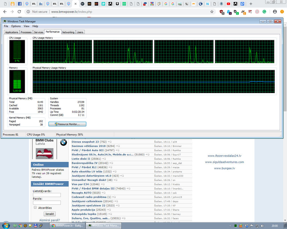Open the 'Apple produkcija' thread
The width and height of the screenshot is (287, 229).
pyautogui.click(x=83, y=210)
